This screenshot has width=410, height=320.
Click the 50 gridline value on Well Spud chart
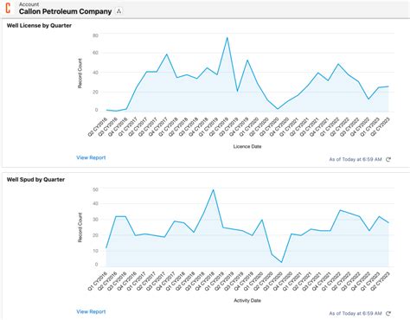95,189
